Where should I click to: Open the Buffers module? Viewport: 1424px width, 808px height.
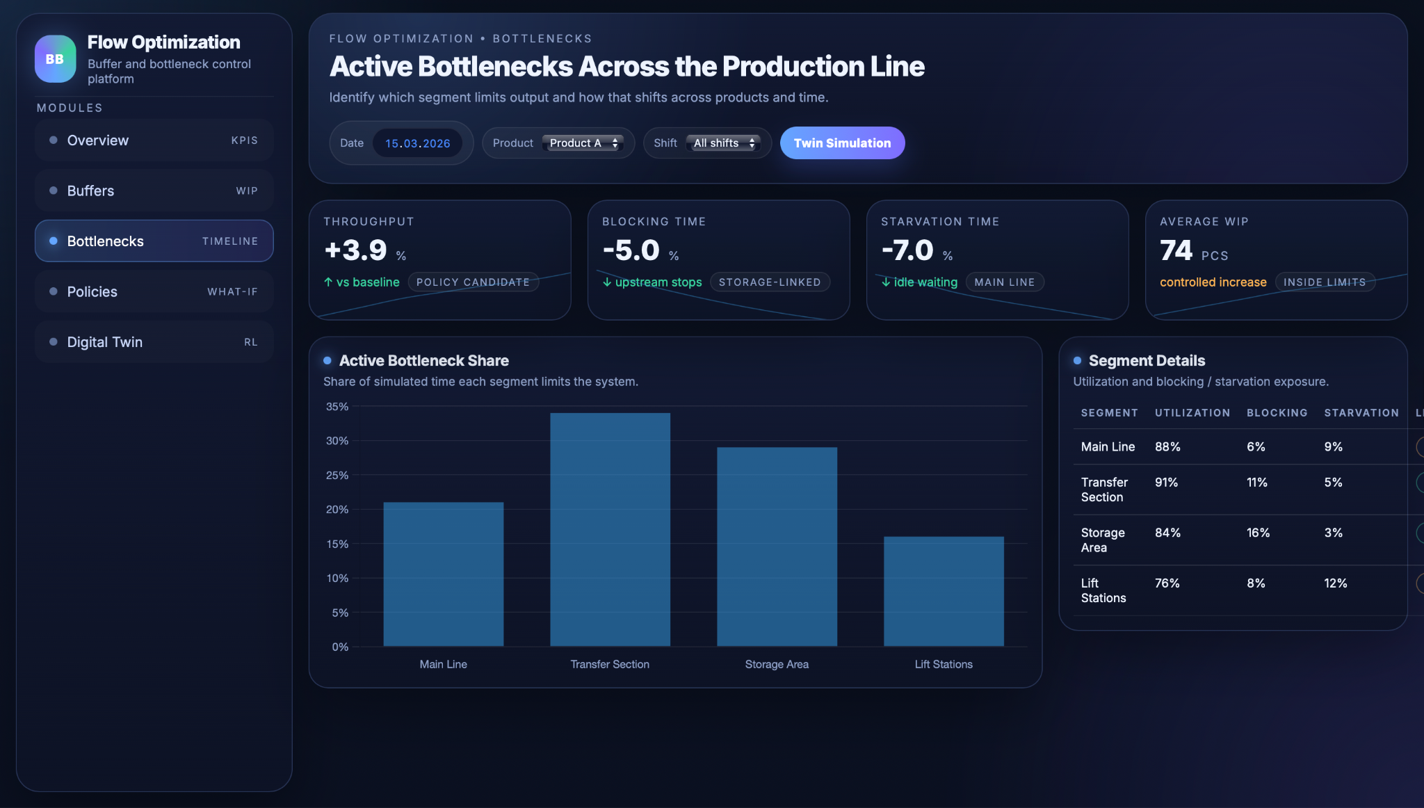click(x=154, y=191)
